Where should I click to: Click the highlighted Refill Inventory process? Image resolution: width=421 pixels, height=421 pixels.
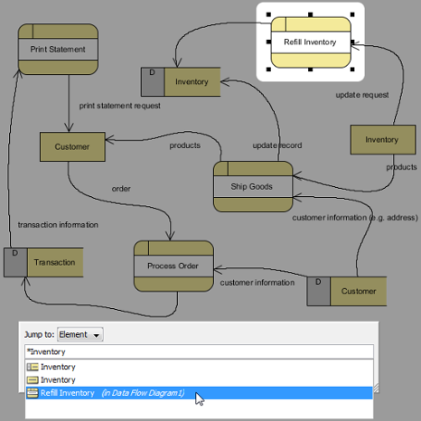coord(311,42)
